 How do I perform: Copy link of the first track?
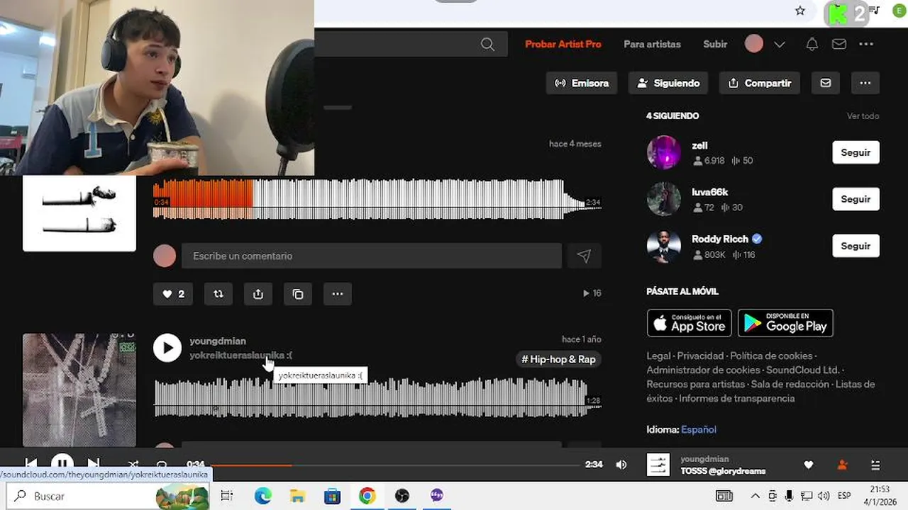[x=298, y=294]
